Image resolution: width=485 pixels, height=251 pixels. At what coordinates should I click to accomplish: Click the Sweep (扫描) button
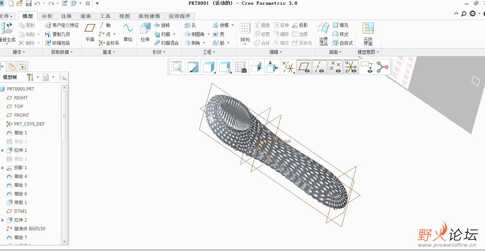(165, 34)
